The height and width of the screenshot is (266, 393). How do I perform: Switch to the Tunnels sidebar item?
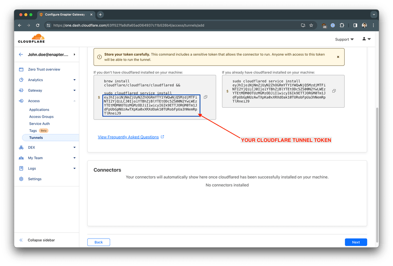36,138
